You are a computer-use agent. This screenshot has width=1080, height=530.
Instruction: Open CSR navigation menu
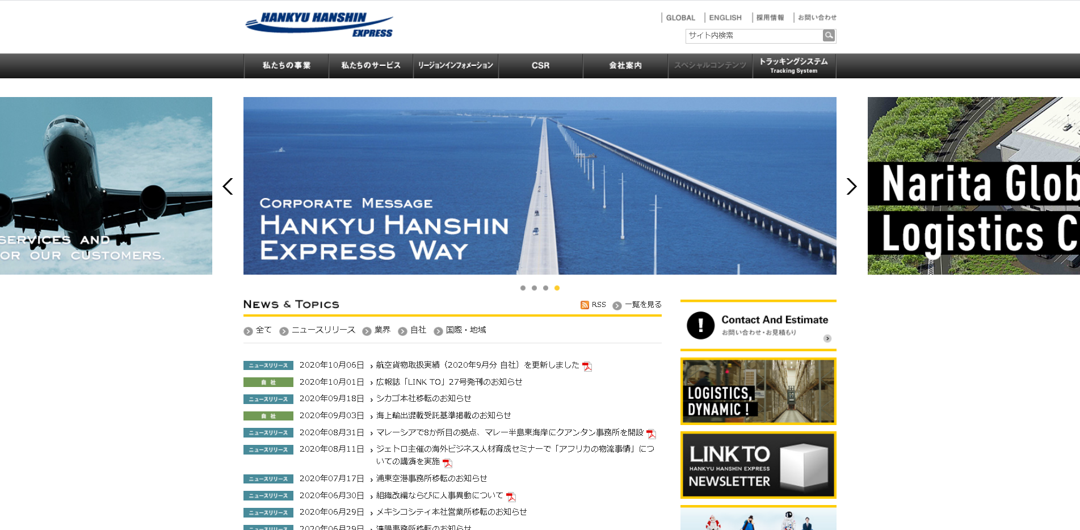coord(540,66)
